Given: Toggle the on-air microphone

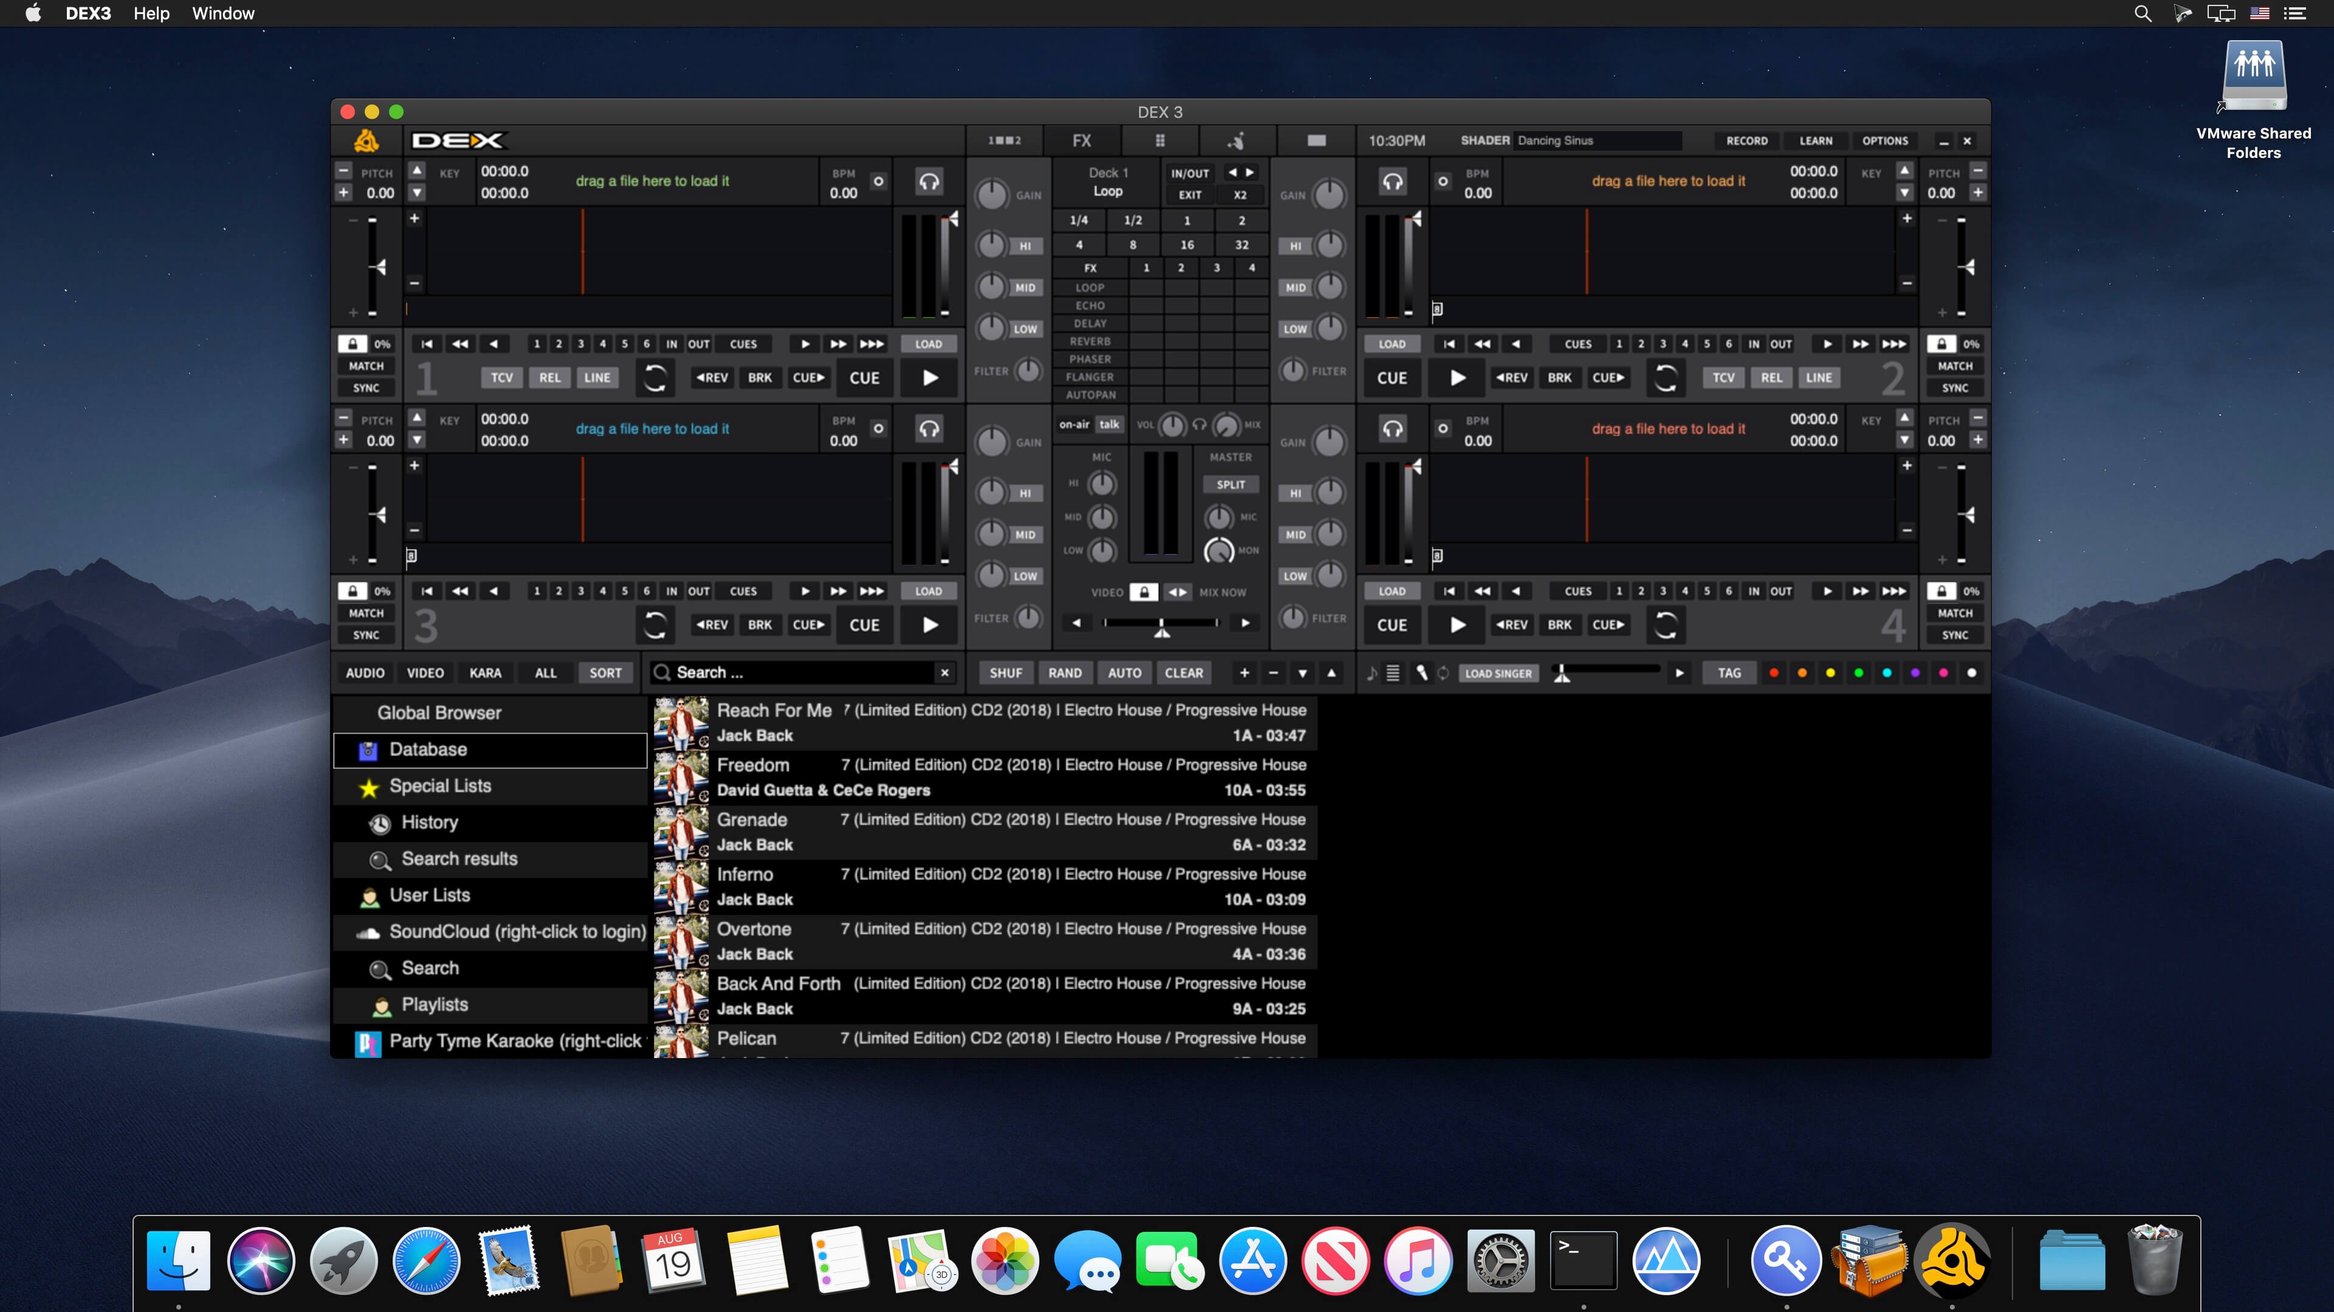Looking at the screenshot, I should coord(1075,424).
